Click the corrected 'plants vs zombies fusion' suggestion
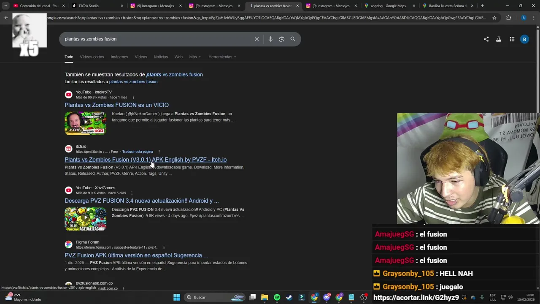This screenshot has width=540, height=304. click(x=174, y=74)
